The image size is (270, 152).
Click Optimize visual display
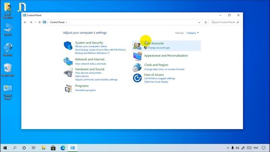pos(156,81)
